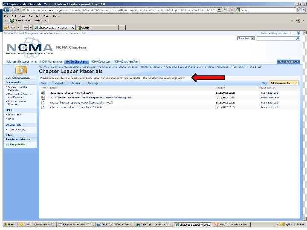Viewport: 307px width, 230px height.
Task: Change view using All Documents dropdown
Action: pyautogui.click(x=284, y=83)
